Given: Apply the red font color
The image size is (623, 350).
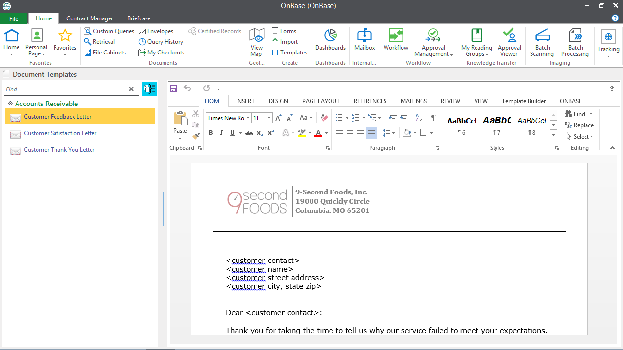Looking at the screenshot, I should (x=318, y=133).
